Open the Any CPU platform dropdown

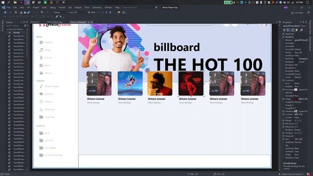click(77, 12)
